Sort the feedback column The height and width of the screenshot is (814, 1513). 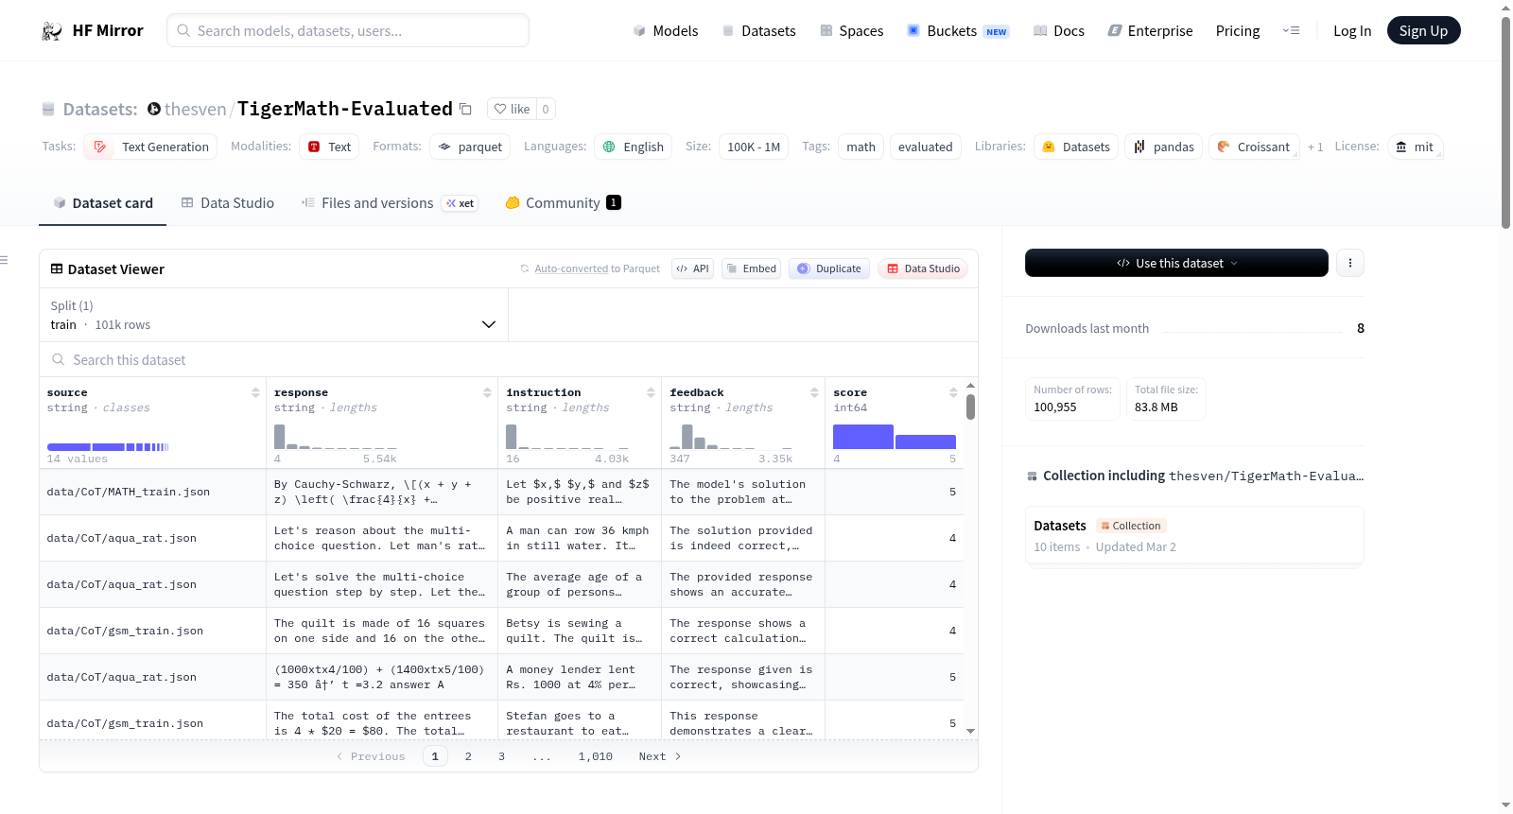pos(814,392)
